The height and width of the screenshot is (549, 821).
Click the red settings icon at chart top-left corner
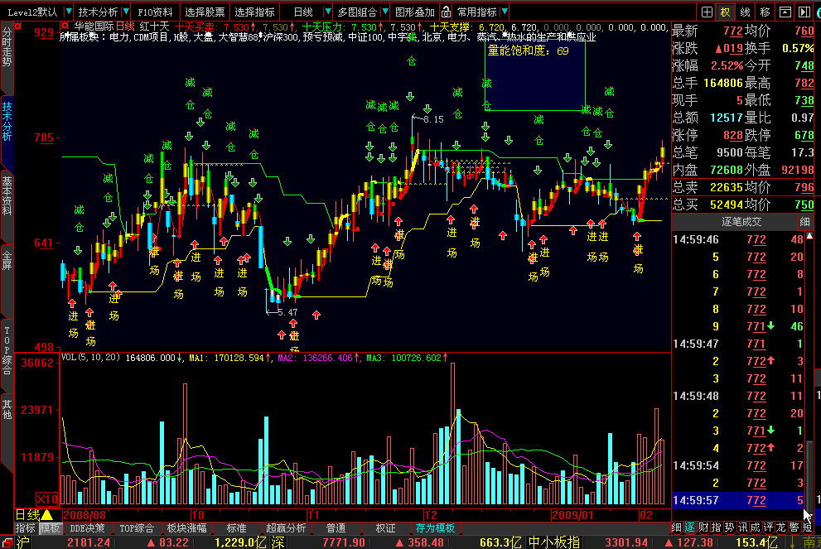(x=18, y=26)
